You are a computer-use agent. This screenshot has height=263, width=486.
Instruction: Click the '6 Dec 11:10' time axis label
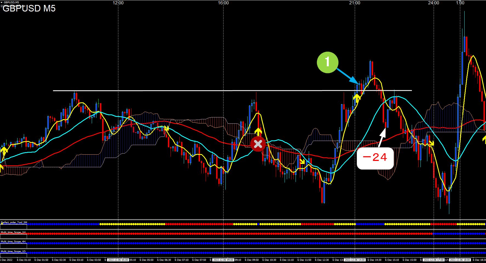coord(287,260)
